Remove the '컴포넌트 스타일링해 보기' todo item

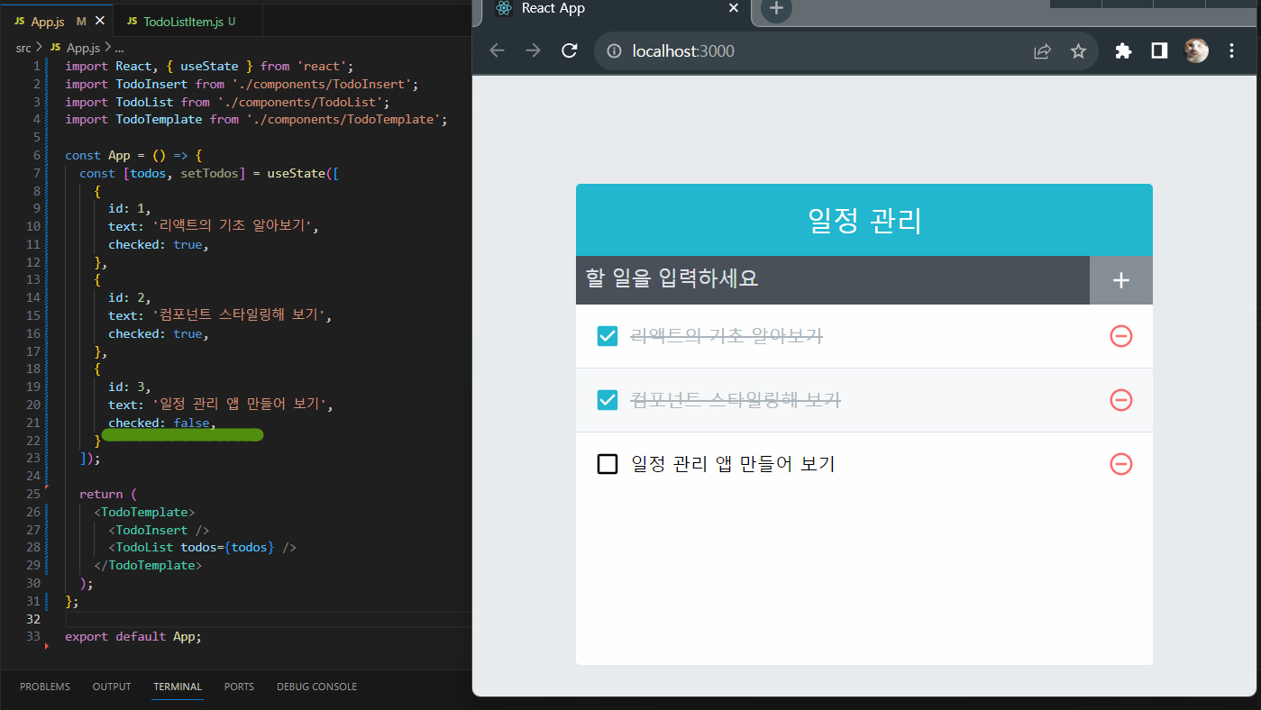[x=1120, y=400]
